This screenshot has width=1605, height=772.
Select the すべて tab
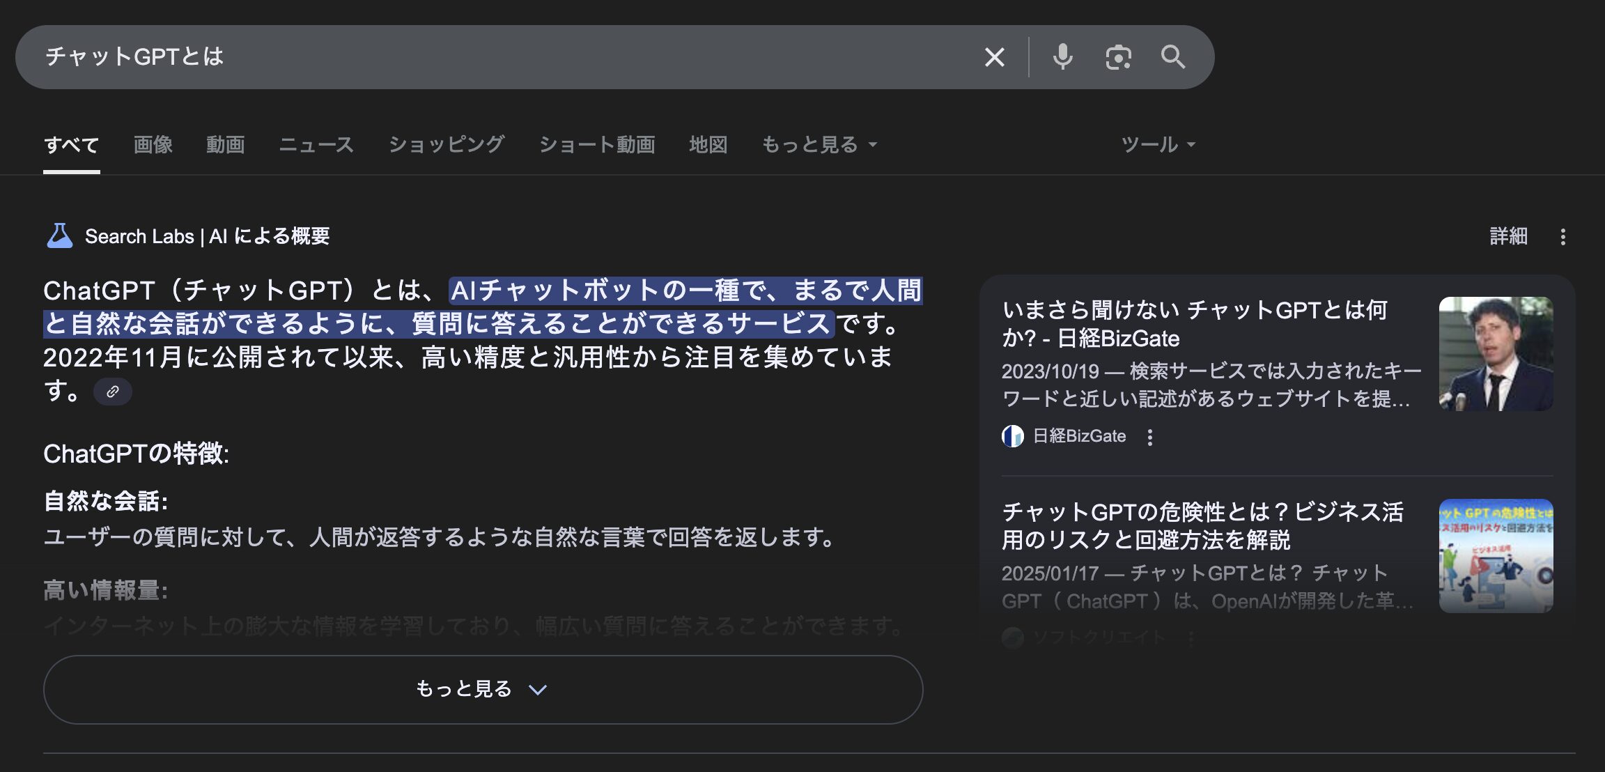pos(71,144)
